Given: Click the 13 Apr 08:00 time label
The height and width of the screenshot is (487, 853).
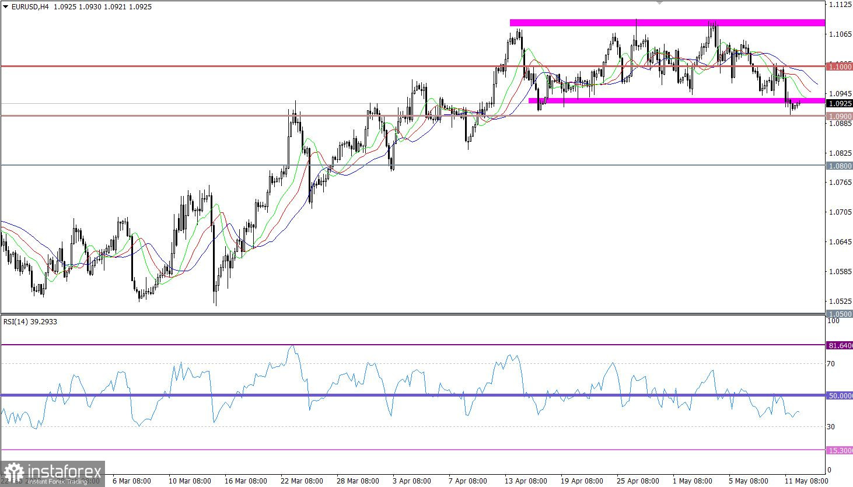Looking at the screenshot, I should (526, 481).
